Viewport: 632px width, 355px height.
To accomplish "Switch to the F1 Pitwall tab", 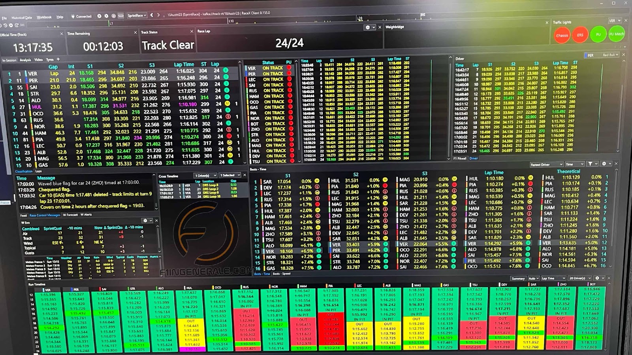I will pos(460,158).
